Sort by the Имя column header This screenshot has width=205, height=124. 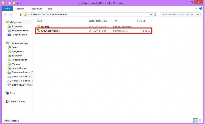[x=39, y=21]
